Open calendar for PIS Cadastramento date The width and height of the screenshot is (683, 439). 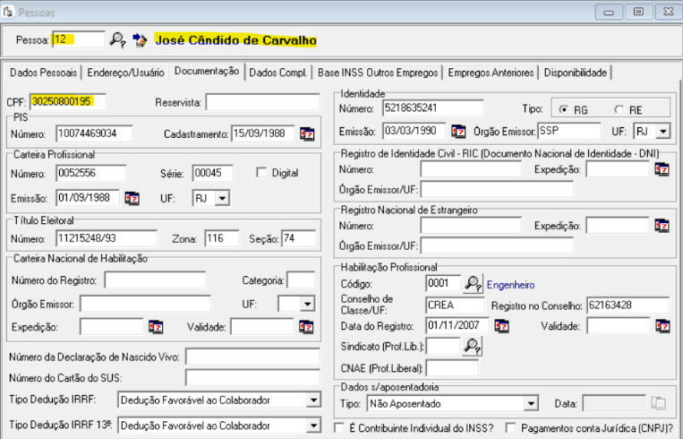(307, 133)
